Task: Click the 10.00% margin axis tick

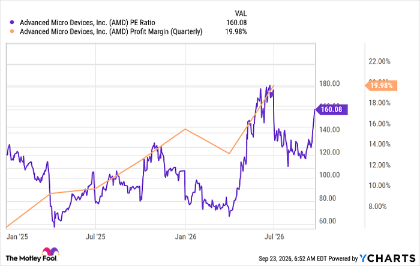Action: pos(379,186)
